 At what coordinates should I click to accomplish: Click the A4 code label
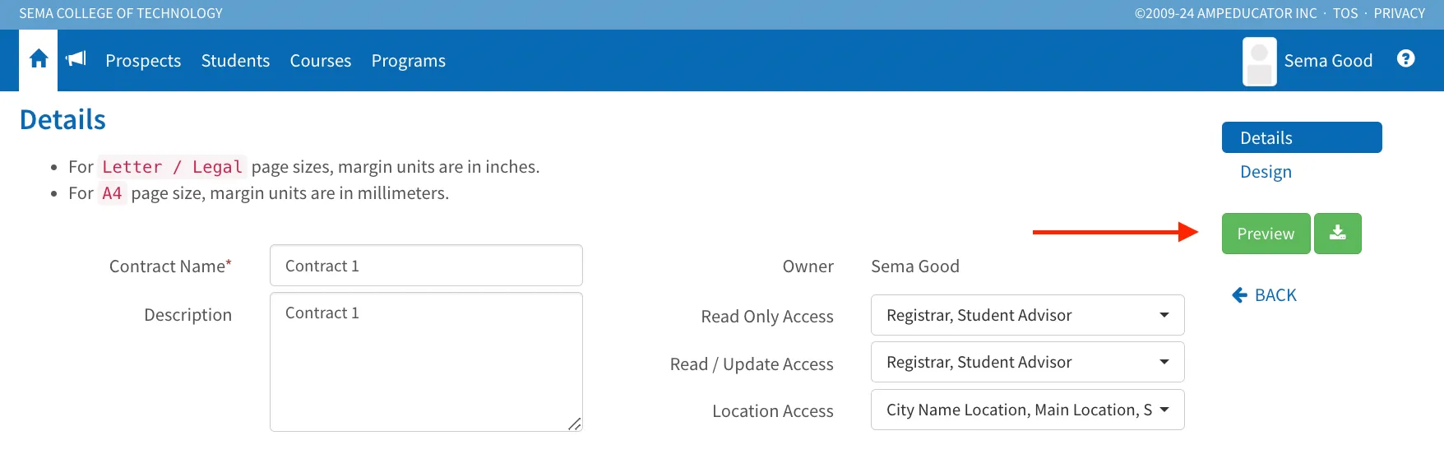point(112,193)
